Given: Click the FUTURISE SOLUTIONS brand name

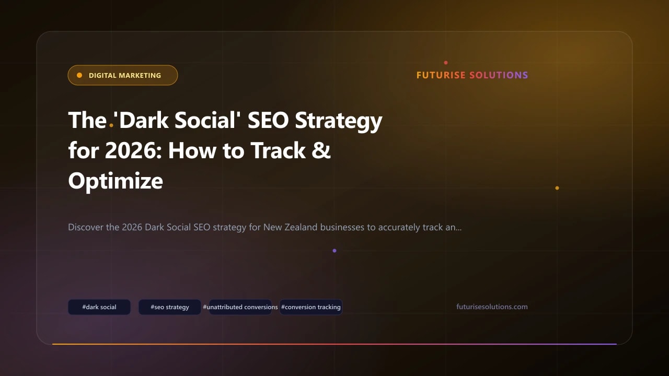Looking at the screenshot, I should 472,75.
